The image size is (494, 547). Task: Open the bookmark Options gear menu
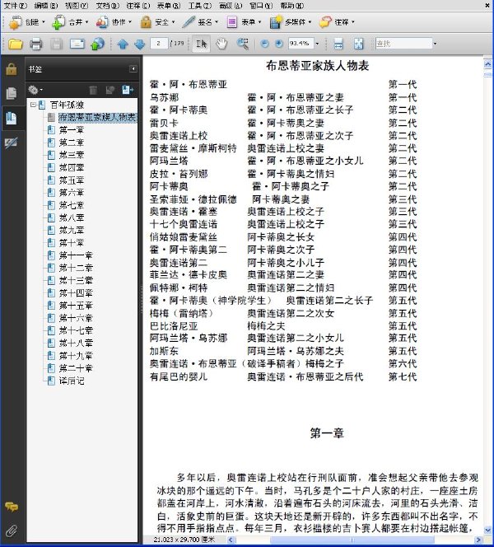35,91
